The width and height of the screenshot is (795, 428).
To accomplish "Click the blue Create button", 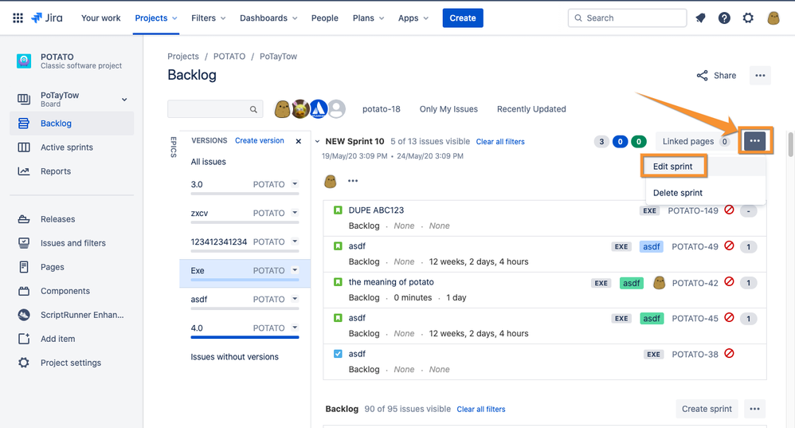I will pyautogui.click(x=462, y=18).
